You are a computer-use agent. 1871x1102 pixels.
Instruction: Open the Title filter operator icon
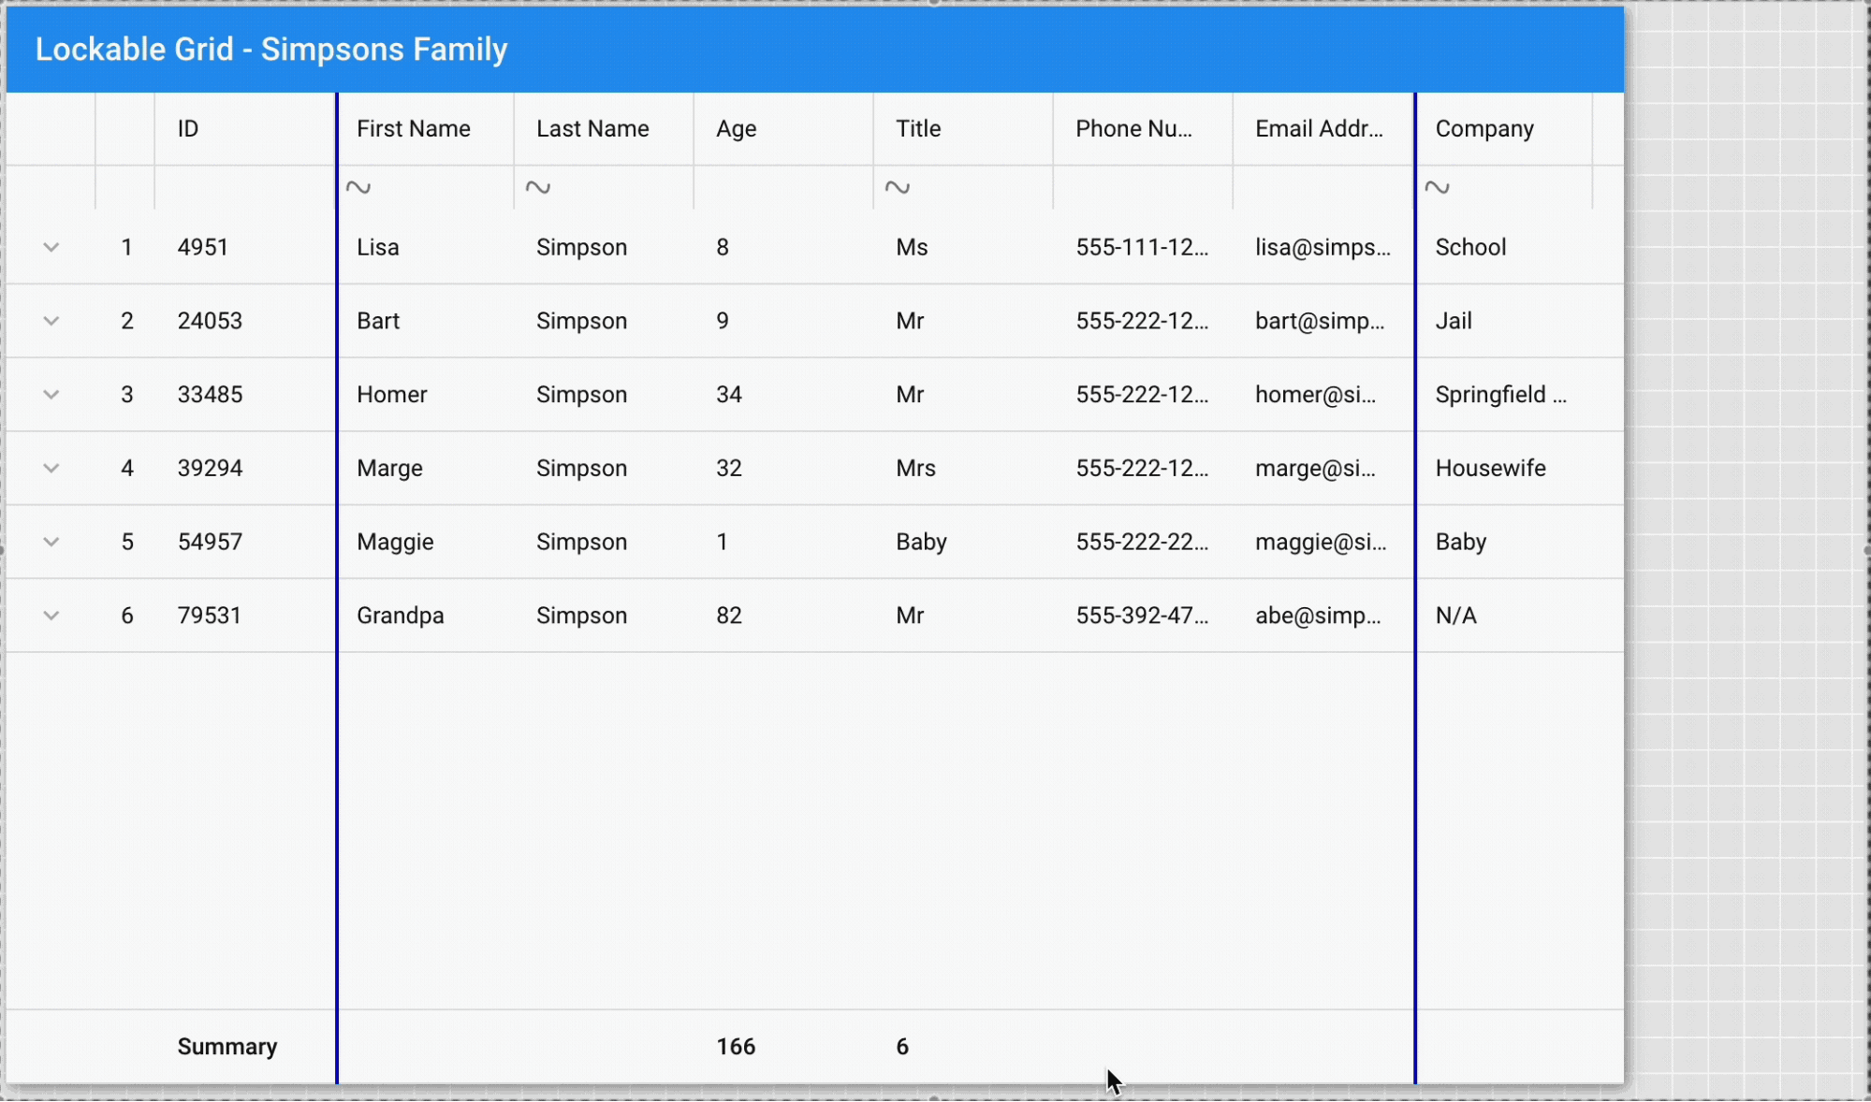point(898,187)
